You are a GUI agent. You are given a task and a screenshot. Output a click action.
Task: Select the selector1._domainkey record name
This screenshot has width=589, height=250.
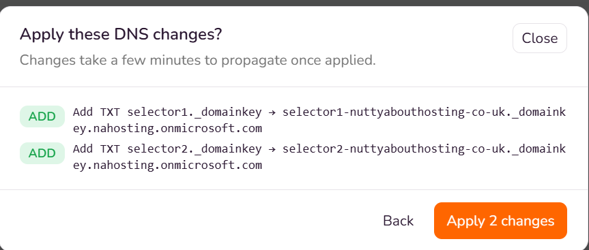point(195,112)
